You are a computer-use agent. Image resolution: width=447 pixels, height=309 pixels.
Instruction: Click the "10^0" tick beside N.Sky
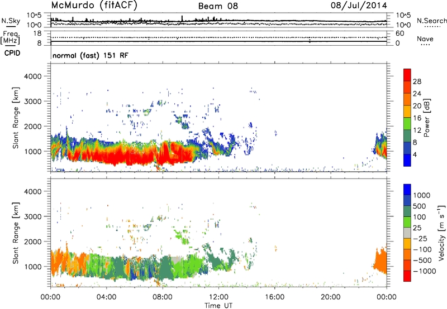point(35,25)
